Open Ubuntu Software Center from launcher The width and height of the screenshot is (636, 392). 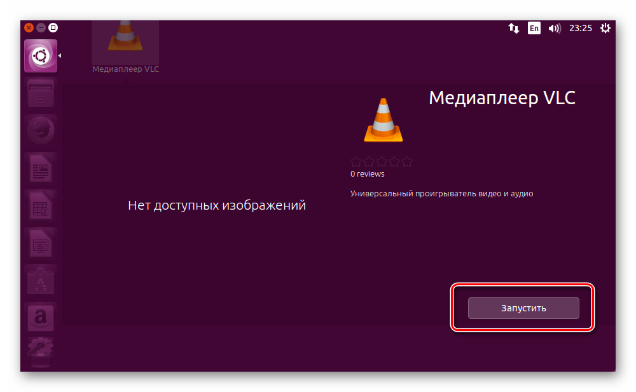(41, 280)
